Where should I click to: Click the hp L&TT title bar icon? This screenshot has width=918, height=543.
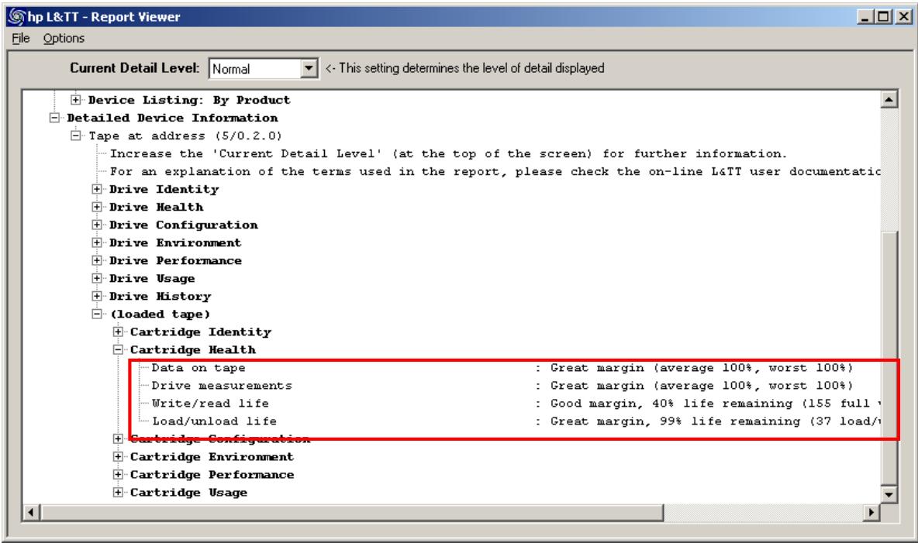point(17,16)
